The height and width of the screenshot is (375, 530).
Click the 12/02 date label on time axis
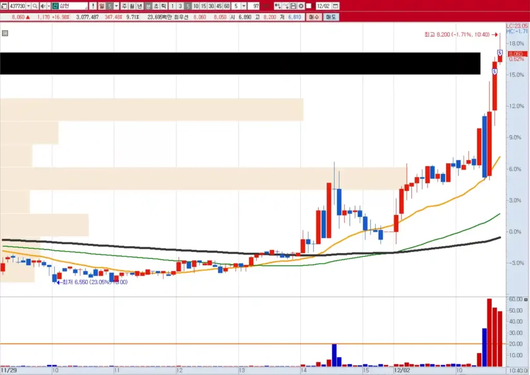pos(402,370)
